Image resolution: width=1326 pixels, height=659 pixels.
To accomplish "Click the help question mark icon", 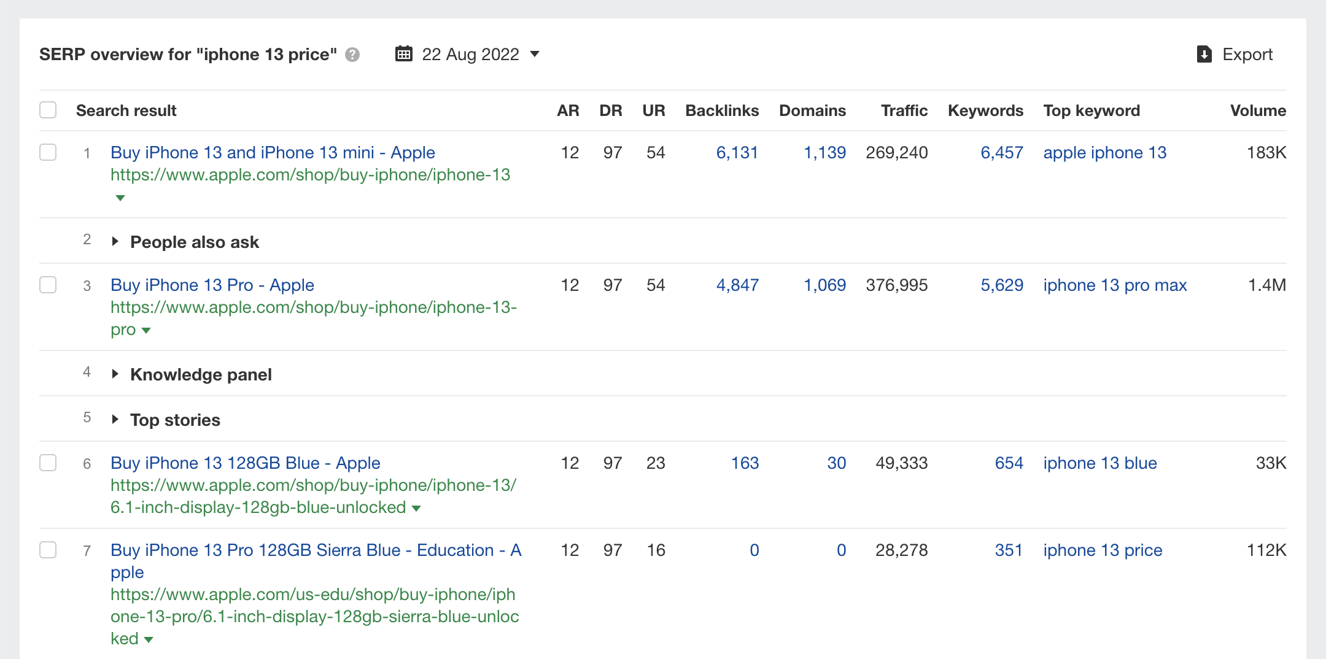I will point(352,55).
